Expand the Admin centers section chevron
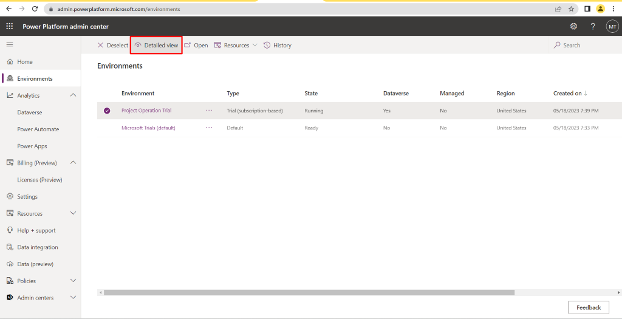This screenshot has width=622, height=319. (73, 298)
